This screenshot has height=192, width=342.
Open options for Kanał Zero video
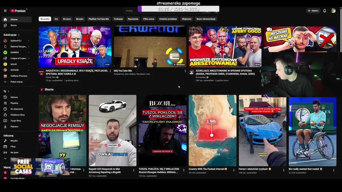point(110,71)
